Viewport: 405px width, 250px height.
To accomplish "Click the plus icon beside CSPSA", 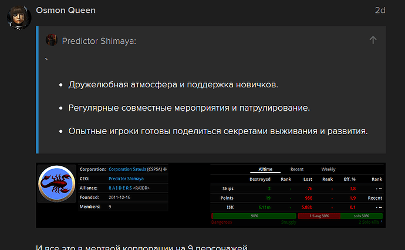I will [x=165, y=169].
